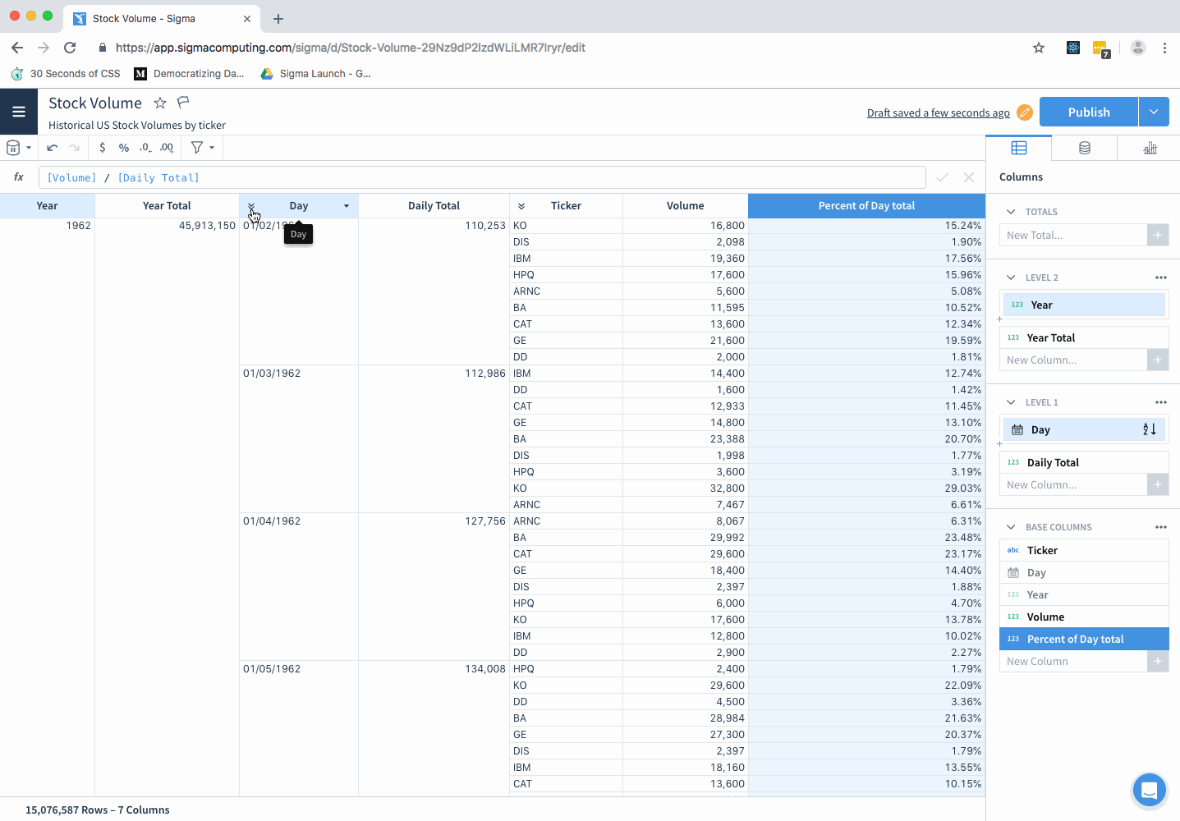Select Volume in base columns

(x=1084, y=617)
